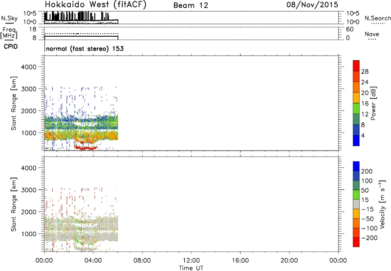
Task: Click the '18' frequency axis tick
Action: click(x=33, y=29)
